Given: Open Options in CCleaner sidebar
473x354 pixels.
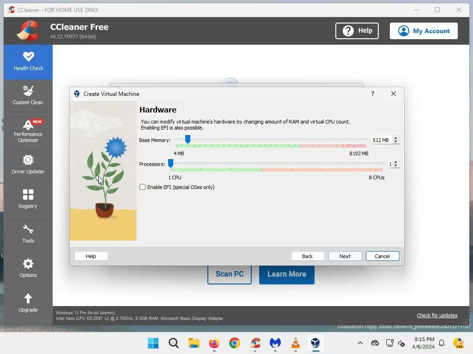Looking at the screenshot, I should pos(28,269).
